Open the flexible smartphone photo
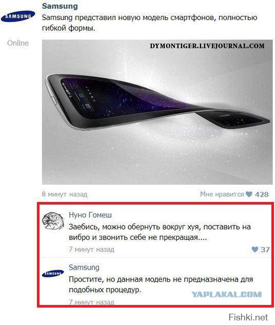 [x=157, y=112]
